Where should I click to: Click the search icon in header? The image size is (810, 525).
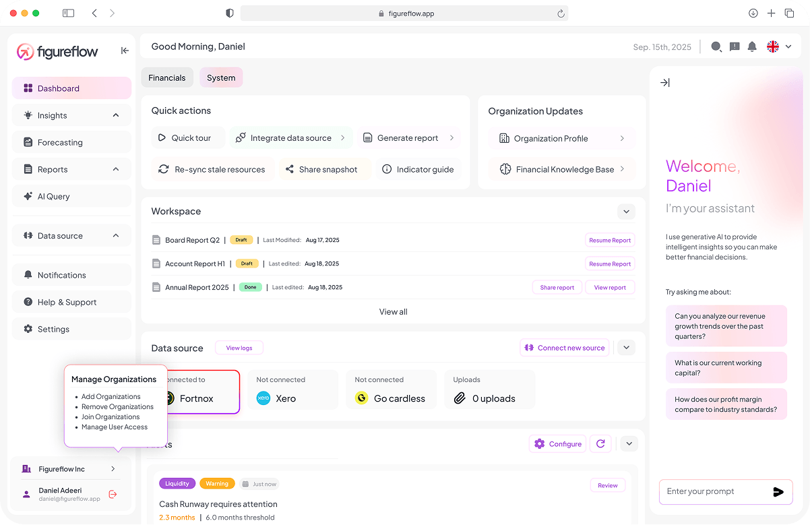(716, 47)
